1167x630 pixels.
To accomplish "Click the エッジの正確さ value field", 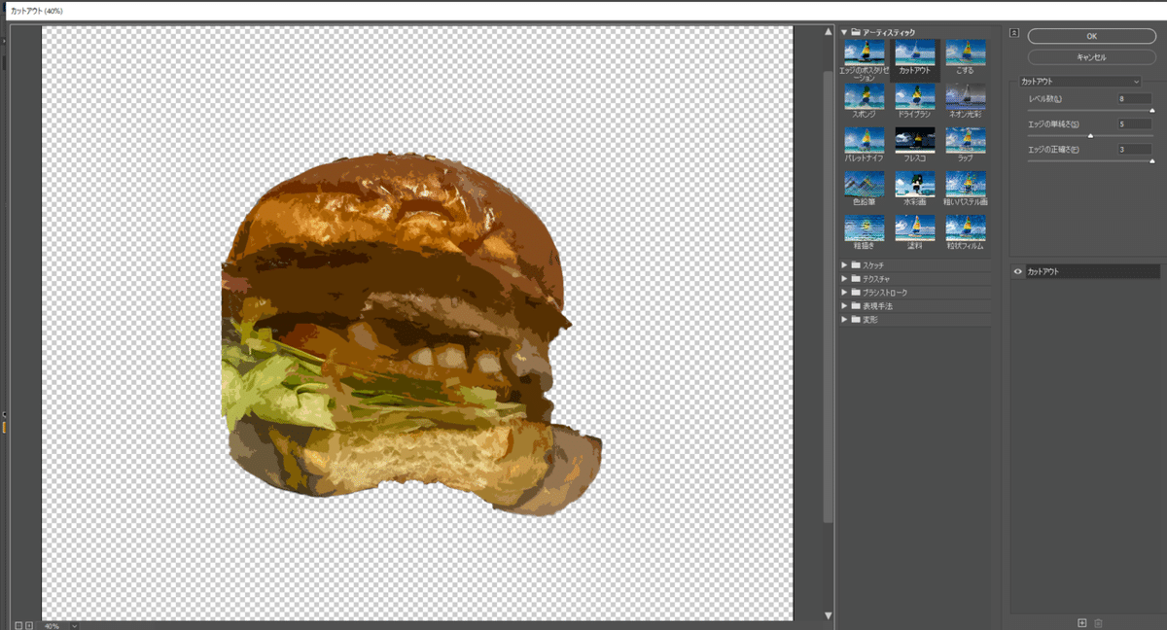I will tap(1135, 149).
